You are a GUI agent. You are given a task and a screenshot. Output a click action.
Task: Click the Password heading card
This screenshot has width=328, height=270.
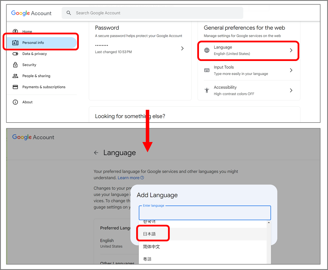[107, 28]
